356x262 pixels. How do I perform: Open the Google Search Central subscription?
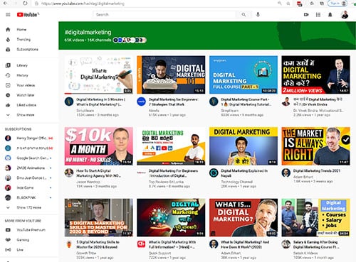29,158
